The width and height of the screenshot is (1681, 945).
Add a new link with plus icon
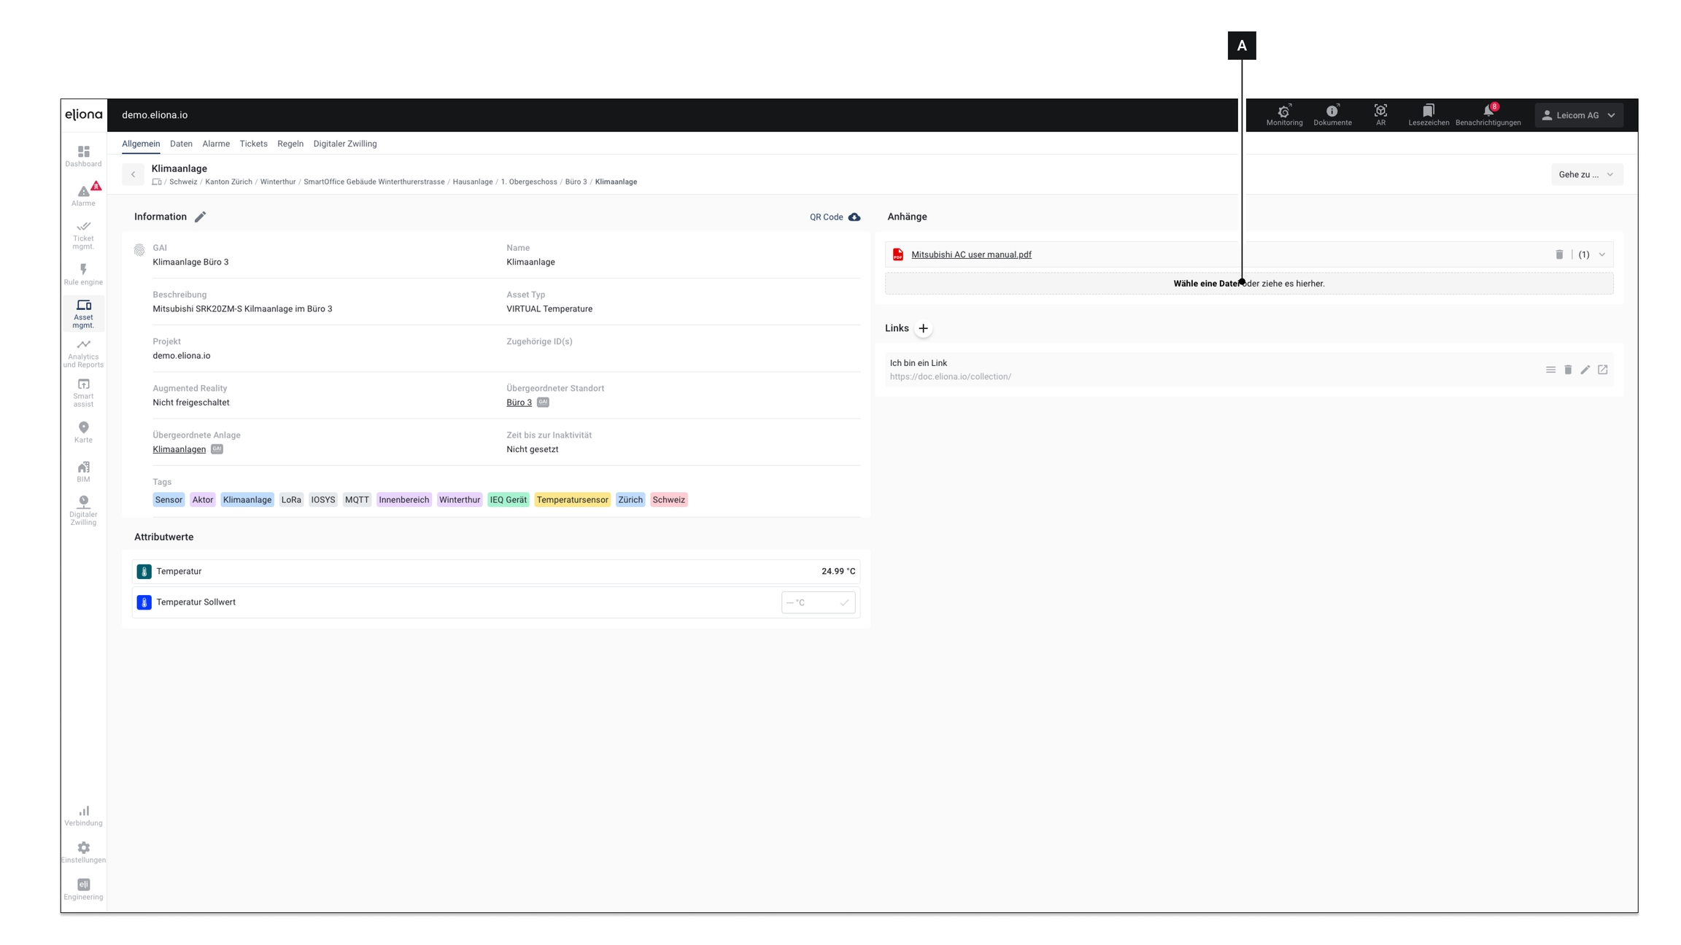(923, 328)
